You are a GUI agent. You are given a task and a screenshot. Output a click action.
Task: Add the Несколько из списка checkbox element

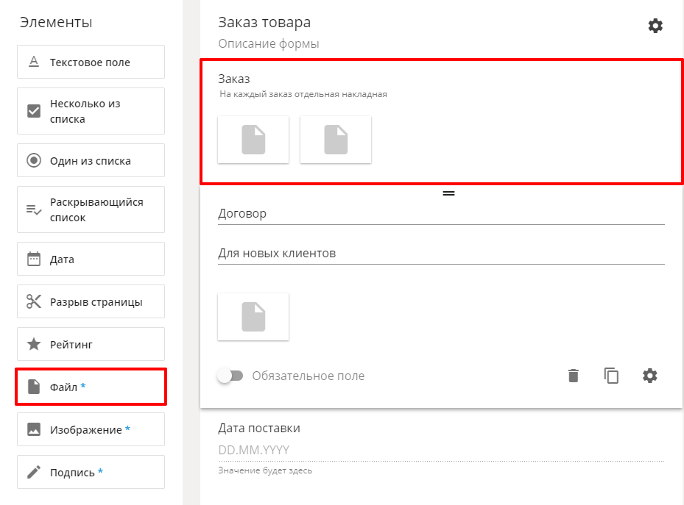[91, 111]
